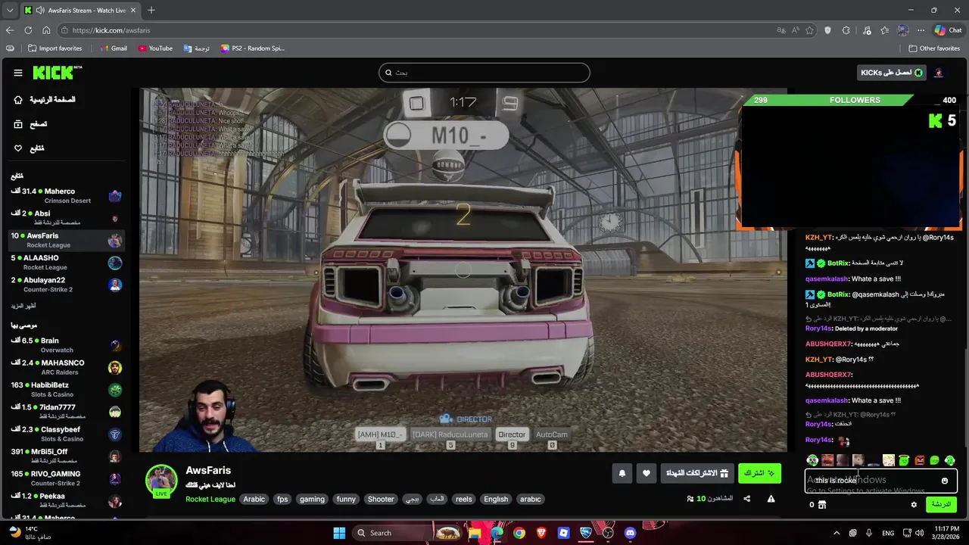Open ALAASHO Rocket League channel

tap(67, 262)
